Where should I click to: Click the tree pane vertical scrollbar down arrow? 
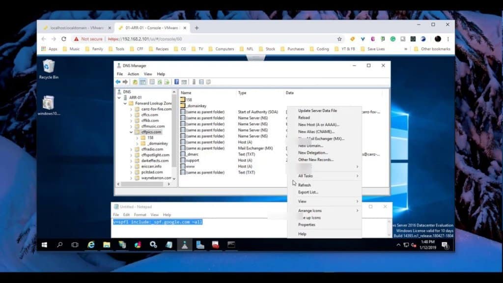tap(174, 179)
